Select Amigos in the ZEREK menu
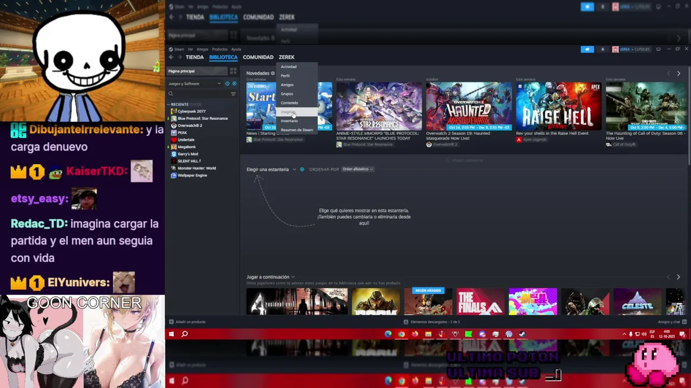This screenshot has height=388, width=691. pos(296,85)
